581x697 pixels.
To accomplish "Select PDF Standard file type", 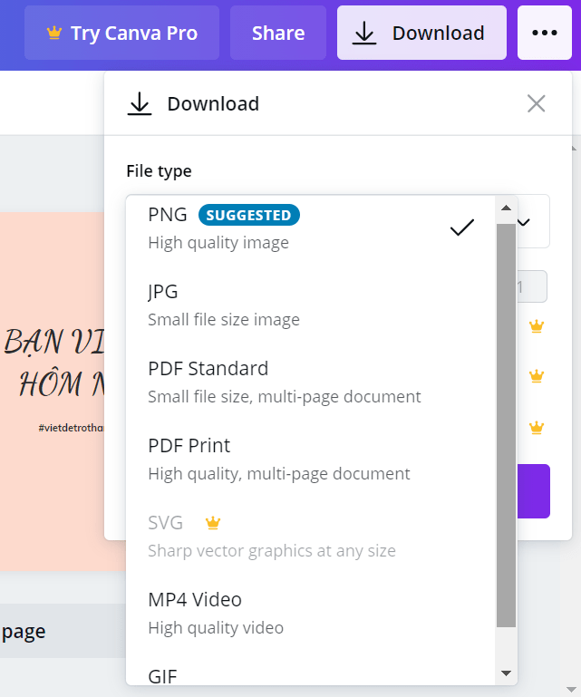I will coord(272,382).
